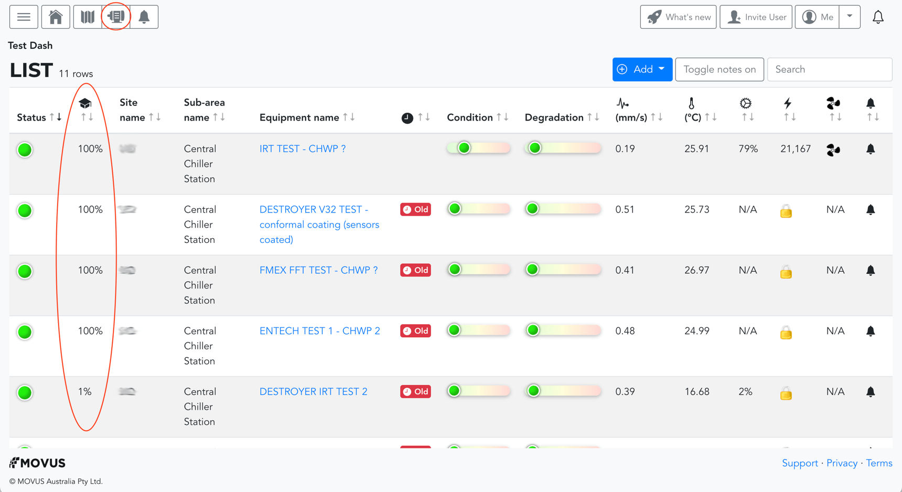The width and height of the screenshot is (902, 492).
Task: Open the equipment list view icon
Action: pos(116,17)
